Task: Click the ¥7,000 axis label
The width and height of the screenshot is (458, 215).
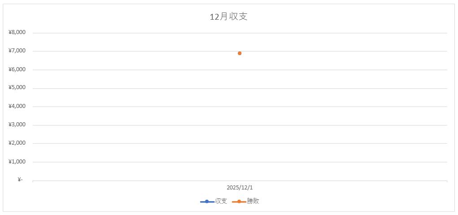Action: click(17, 51)
